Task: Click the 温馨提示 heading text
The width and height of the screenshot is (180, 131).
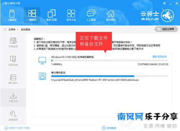Action: click(x=39, y=39)
